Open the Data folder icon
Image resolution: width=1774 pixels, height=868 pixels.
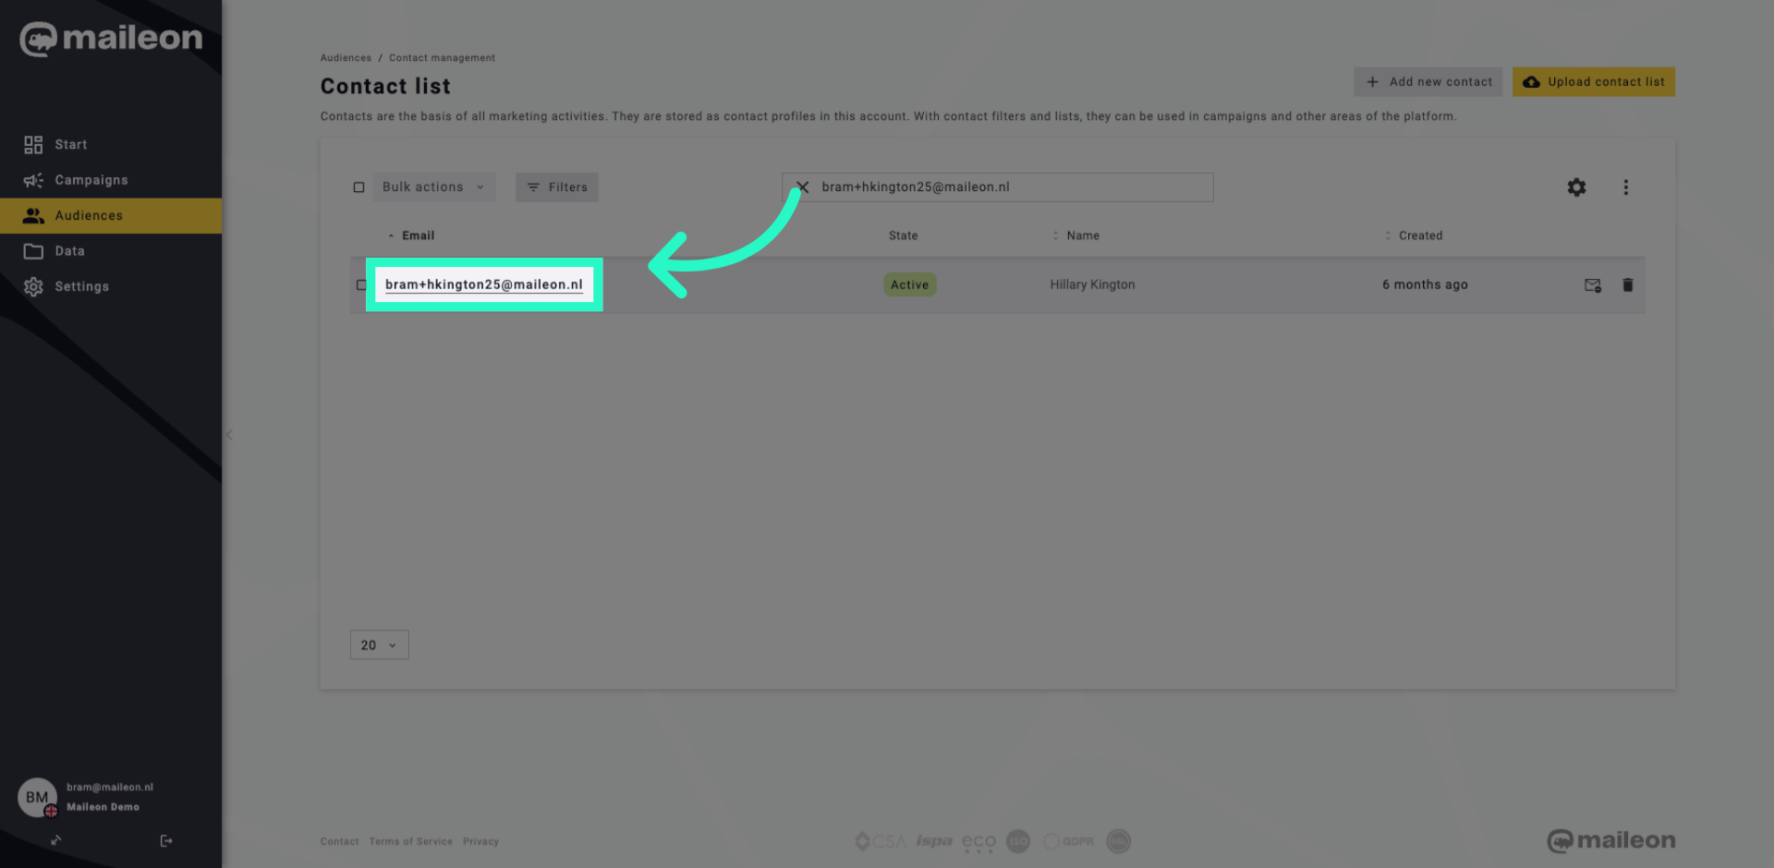click(33, 250)
